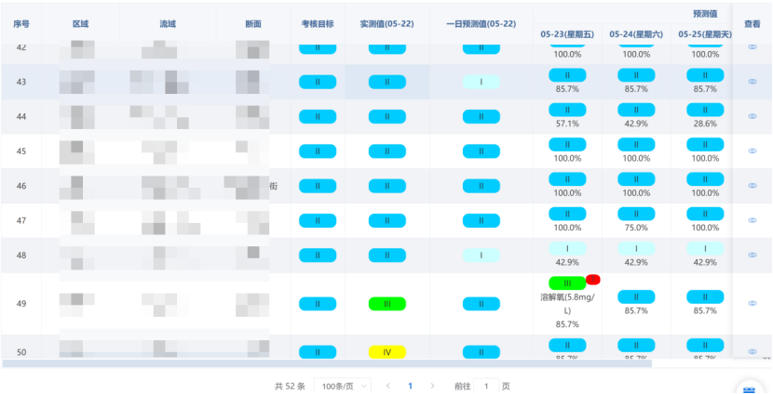
Task: Select row number 44
Action: 21,116
